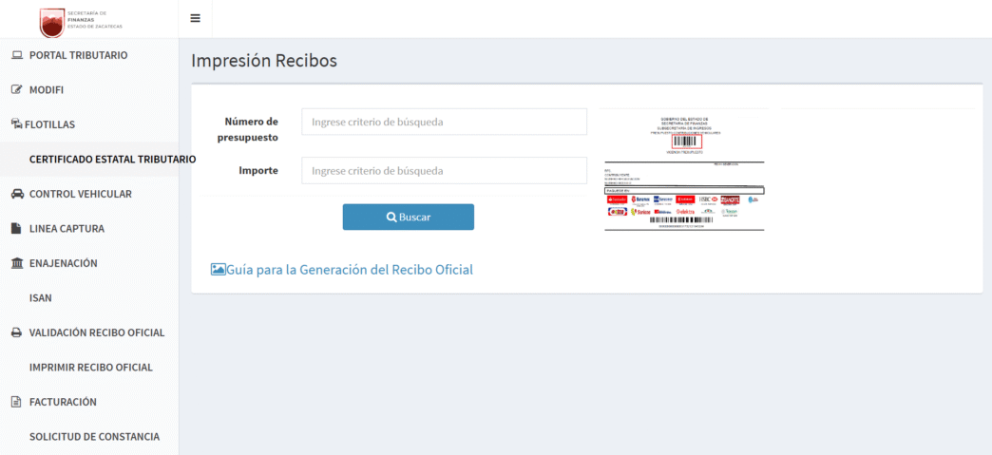Click the laptop icon beside Portal Tributario
Screen dimensions: 992x455
click(x=16, y=55)
